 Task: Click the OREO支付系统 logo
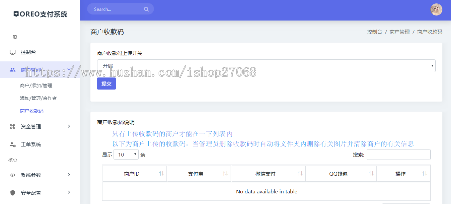click(40, 14)
